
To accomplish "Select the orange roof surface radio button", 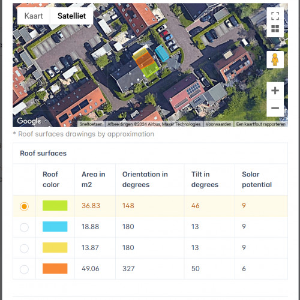I will pyautogui.click(x=24, y=269).
